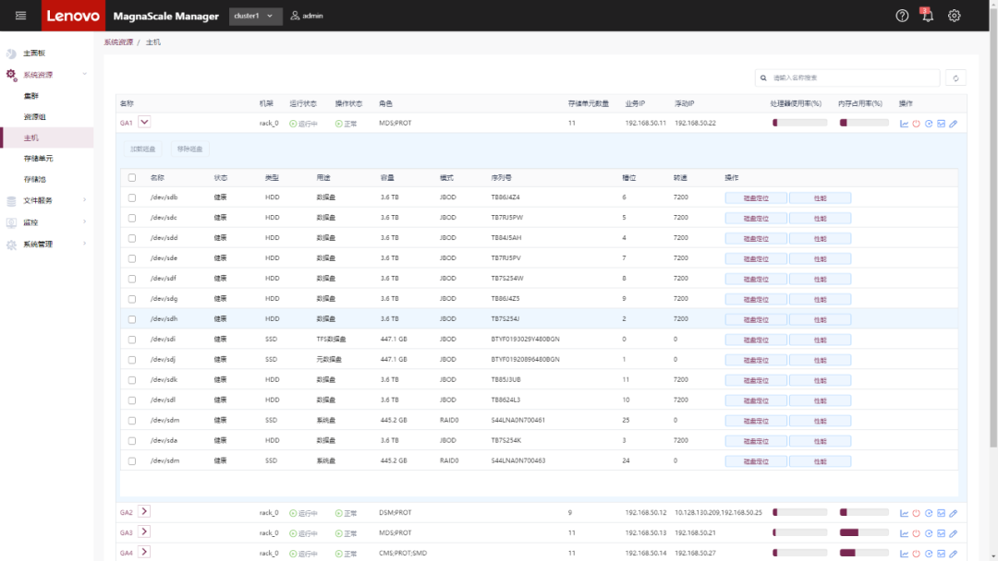Click the red power icon for GA2

(917, 513)
